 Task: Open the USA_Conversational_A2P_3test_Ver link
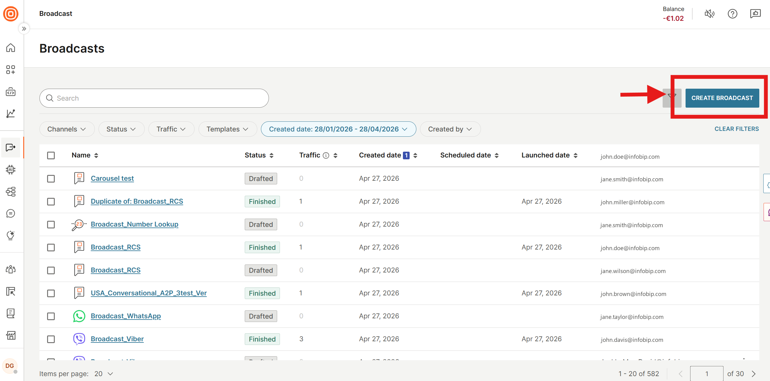(149, 293)
